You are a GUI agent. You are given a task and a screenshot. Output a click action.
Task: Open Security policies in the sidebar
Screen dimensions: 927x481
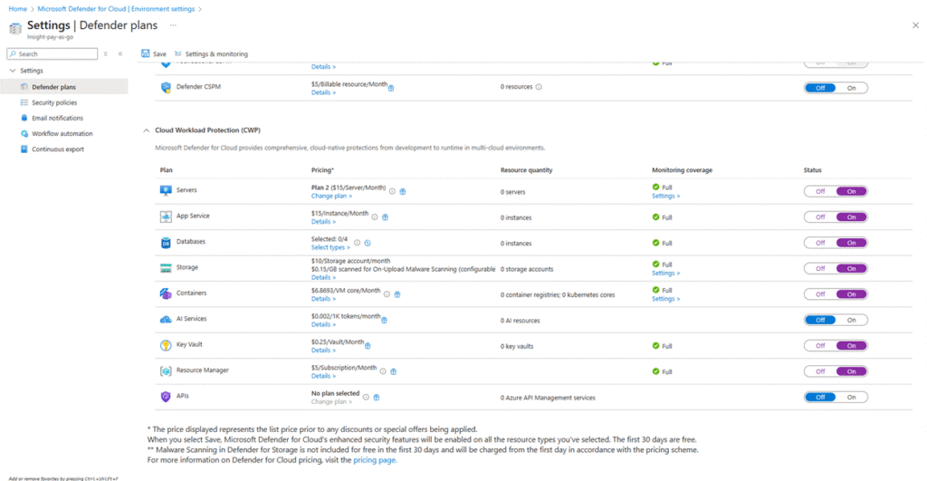point(53,102)
